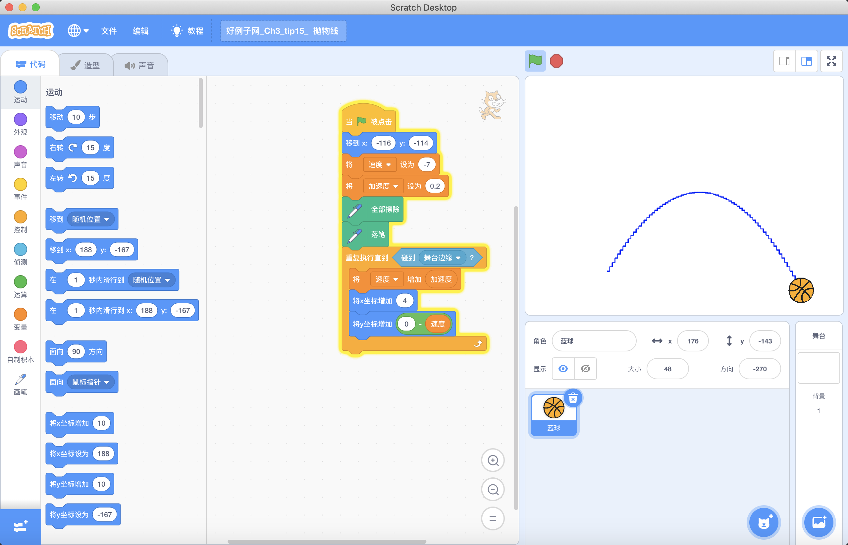Click the red stop button
This screenshot has height=545, width=848.
coord(556,61)
